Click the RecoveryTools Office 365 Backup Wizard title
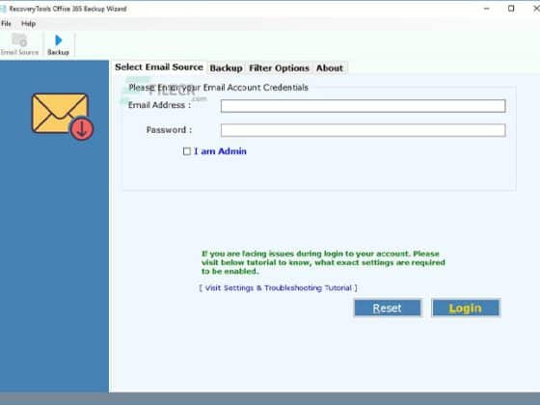Image resolution: width=540 pixels, height=405 pixels. (x=67, y=9)
